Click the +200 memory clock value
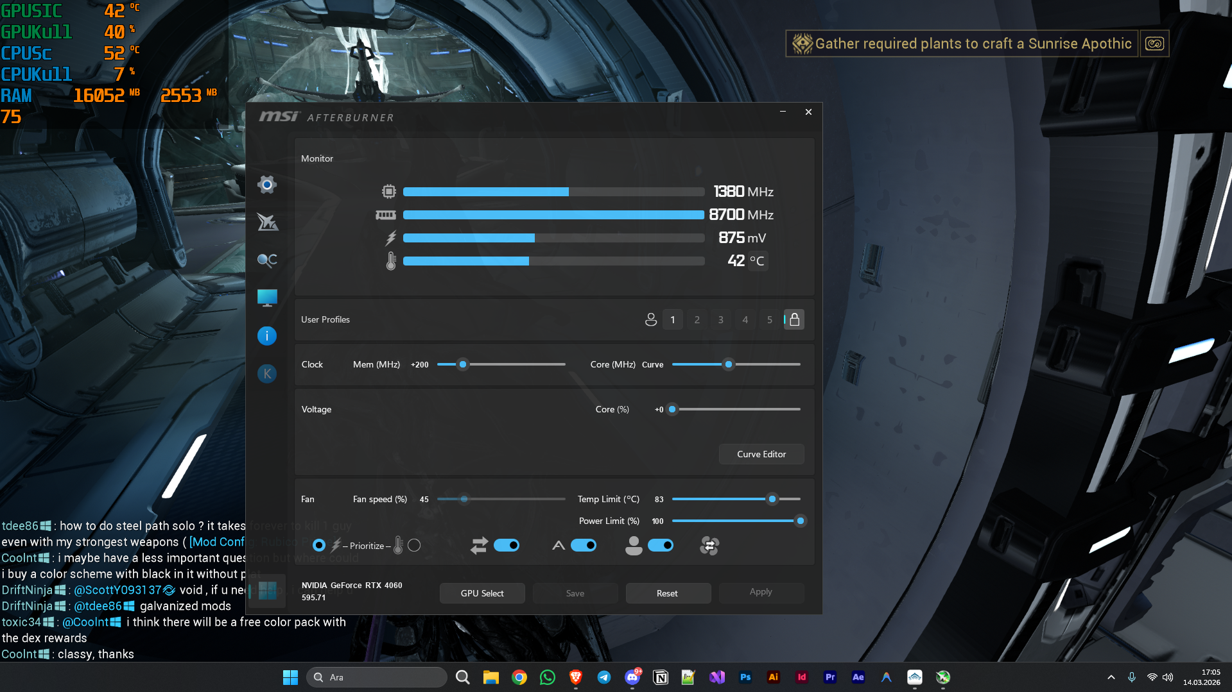This screenshot has height=692, width=1232. 420,364
